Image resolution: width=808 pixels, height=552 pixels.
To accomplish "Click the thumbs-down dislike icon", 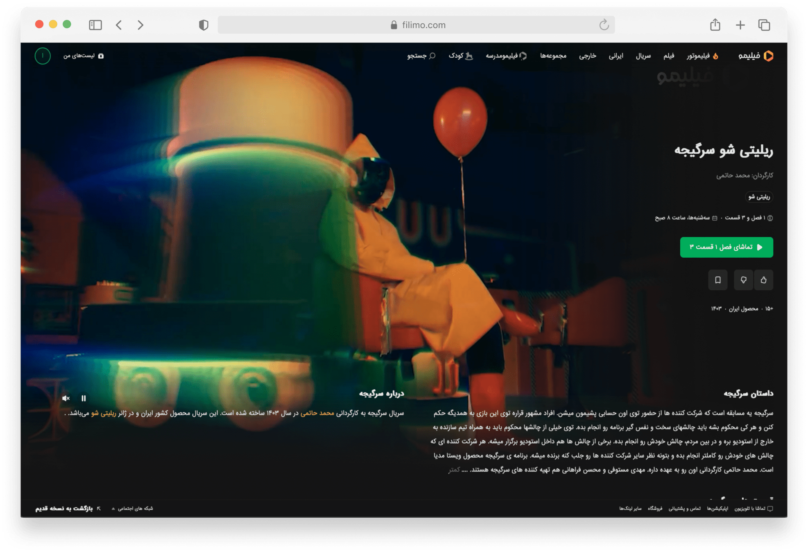I will pos(743,280).
